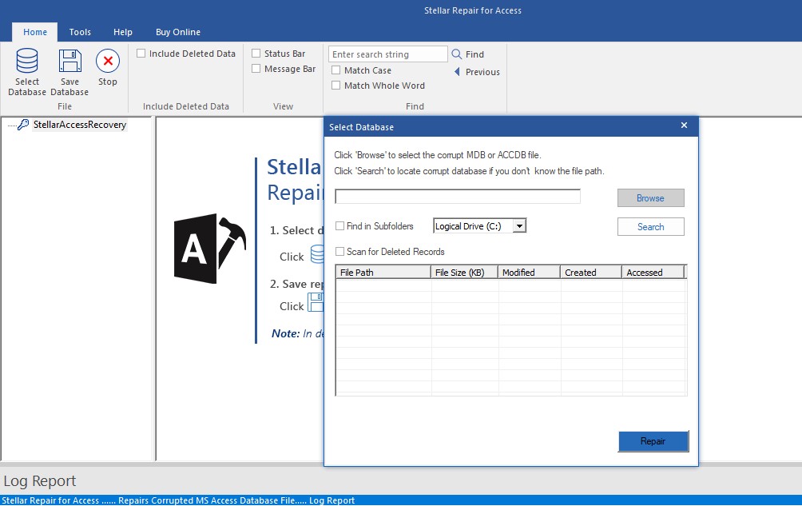Toggle the Status Bar checkbox

click(256, 54)
